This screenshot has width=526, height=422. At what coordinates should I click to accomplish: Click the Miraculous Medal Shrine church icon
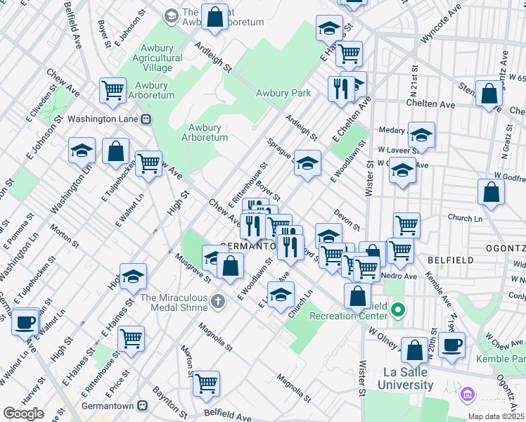(x=219, y=302)
